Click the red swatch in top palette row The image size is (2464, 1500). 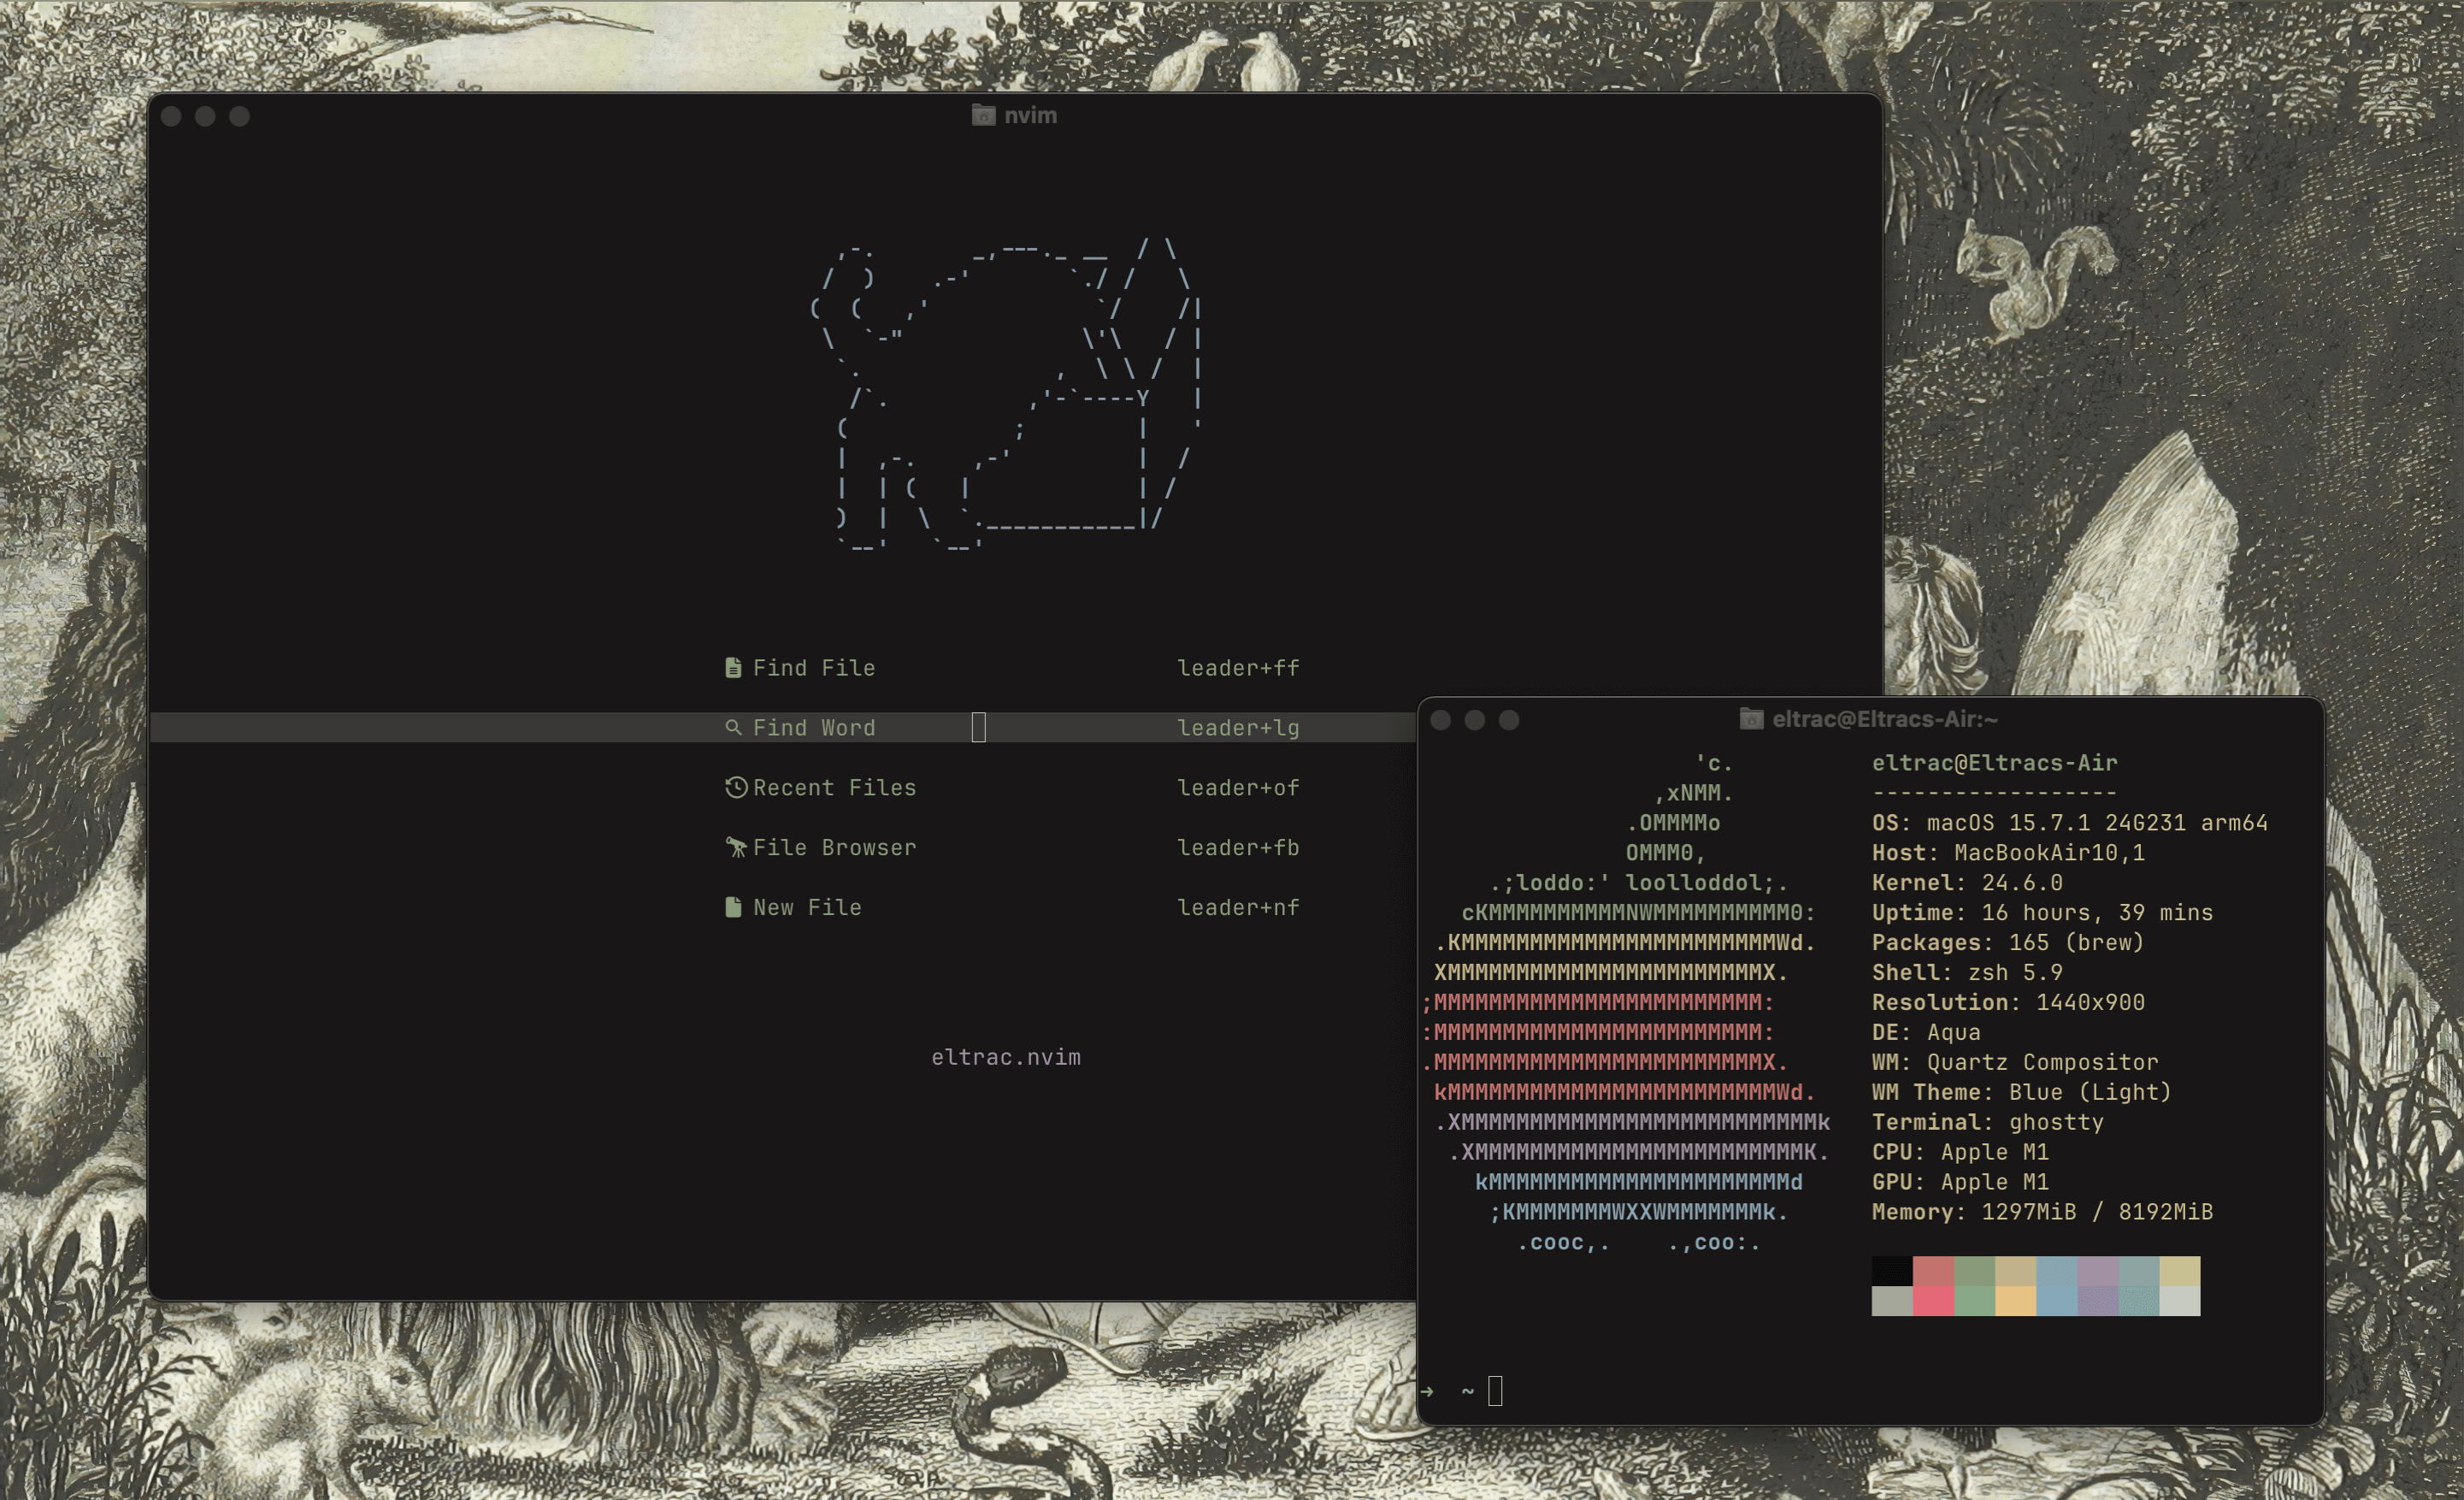[1933, 1271]
